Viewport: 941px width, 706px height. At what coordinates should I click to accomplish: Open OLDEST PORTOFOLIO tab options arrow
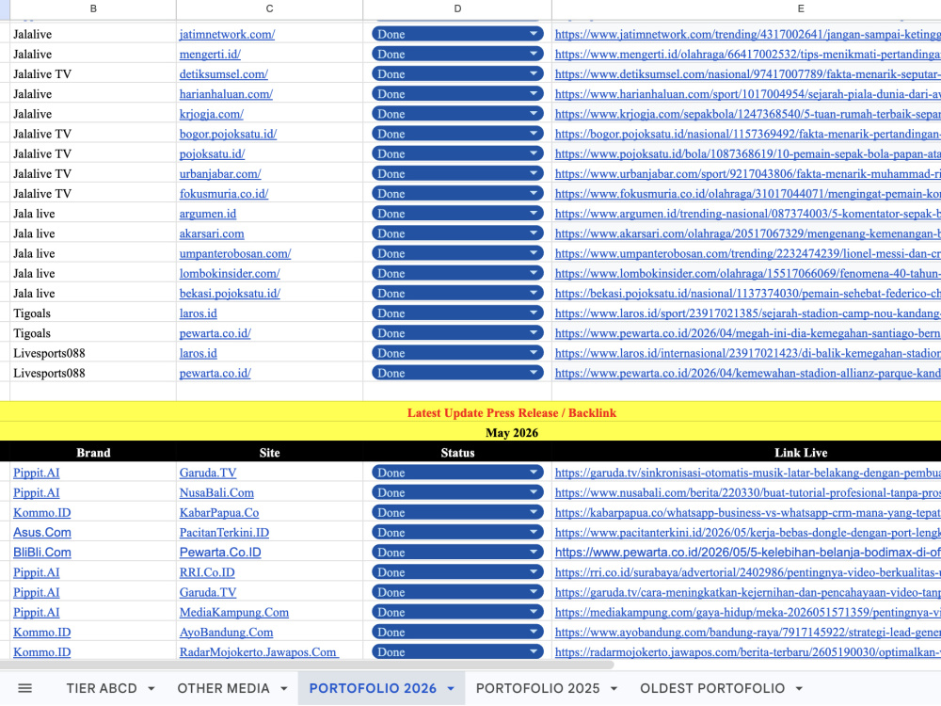[x=799, y=689]
